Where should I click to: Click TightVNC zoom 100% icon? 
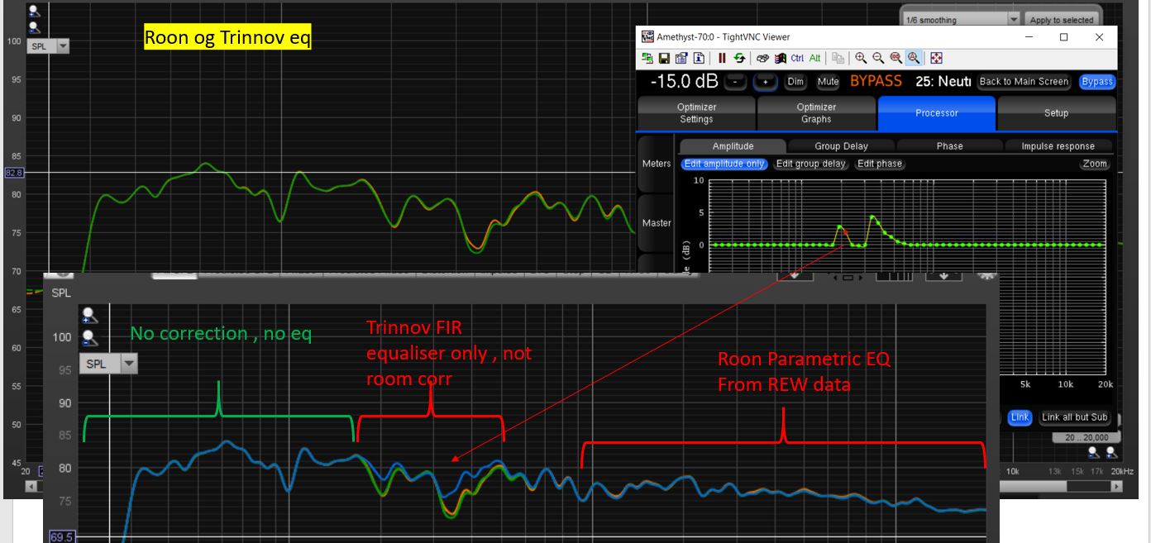[x=895, y=58]
